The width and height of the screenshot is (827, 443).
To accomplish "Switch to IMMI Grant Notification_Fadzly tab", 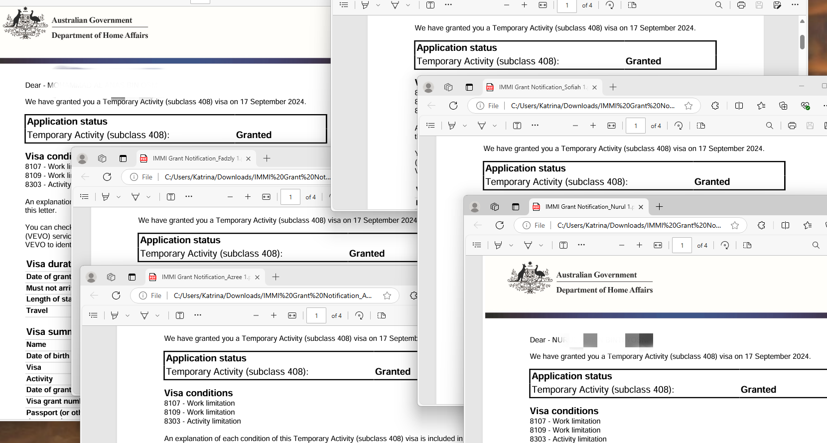I will pos(195,158).
